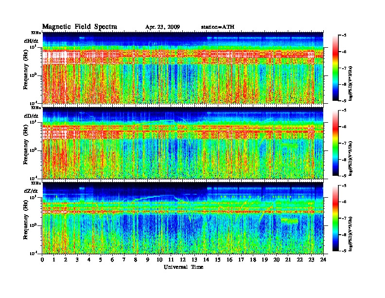Screen dimensions: 385x298
Task: Click the color bar beside the dZ/dt panel
Action: click(335, 218)
